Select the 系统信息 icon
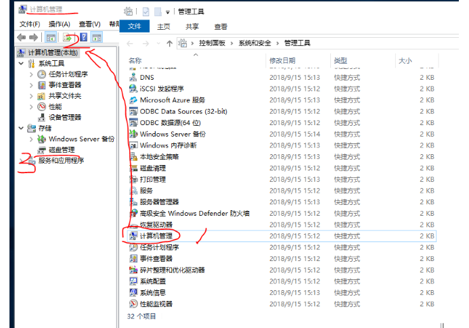 click(x=133, y=292)
